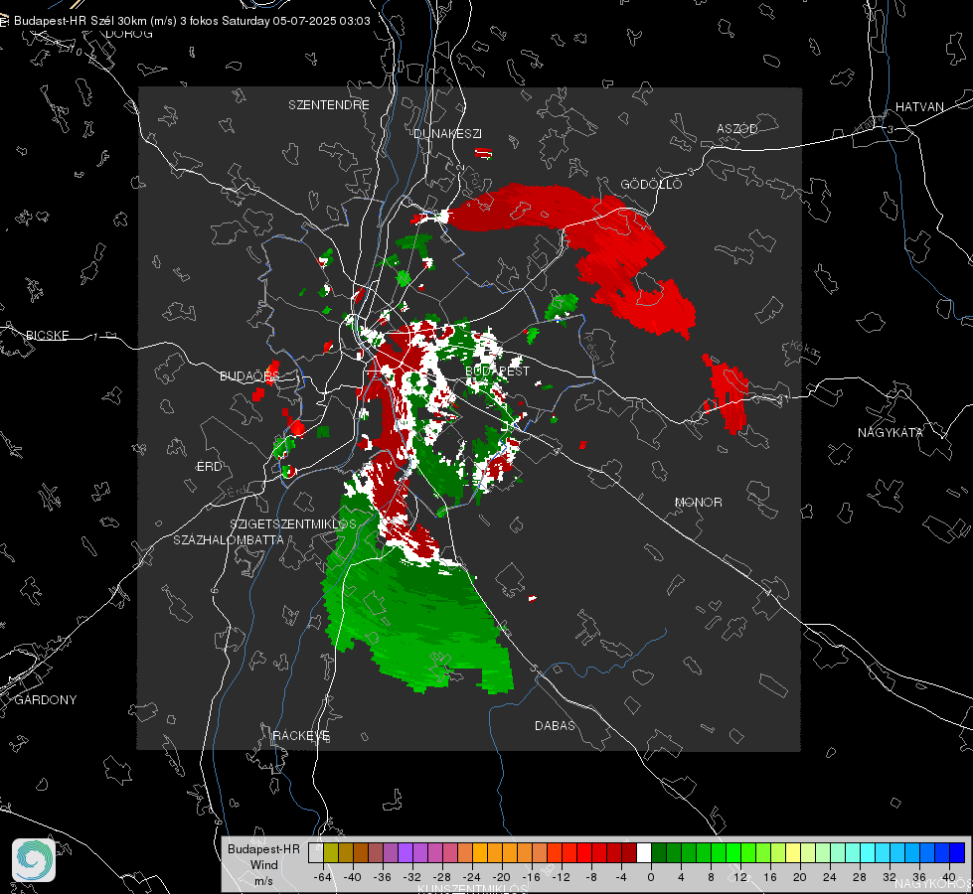The image size is (973, 894).
Task: Click the light gray swatch starting the legend
Action: pos(316,852)
